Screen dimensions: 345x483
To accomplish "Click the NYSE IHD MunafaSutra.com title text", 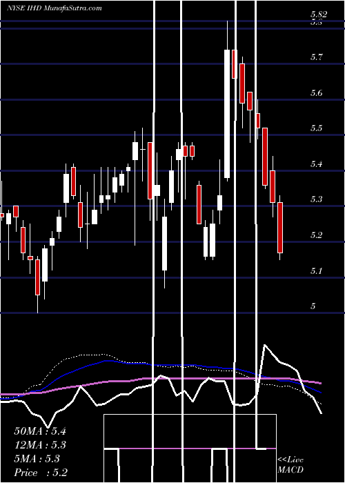I will 55,8.
